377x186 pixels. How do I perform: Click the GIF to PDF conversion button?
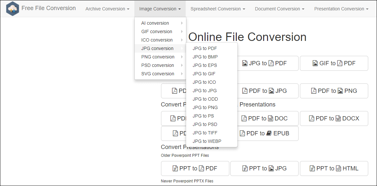(334, 63)
